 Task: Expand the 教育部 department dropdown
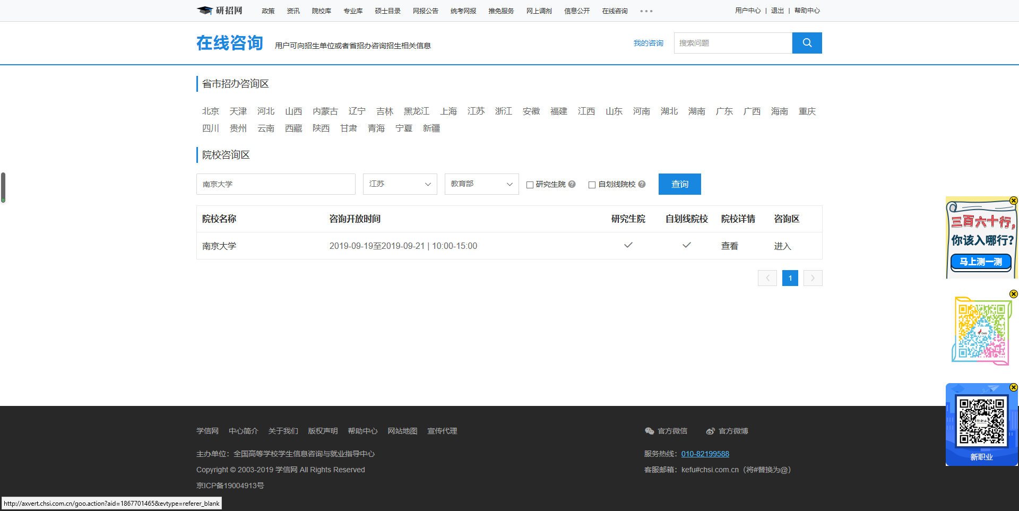(481, 184)
